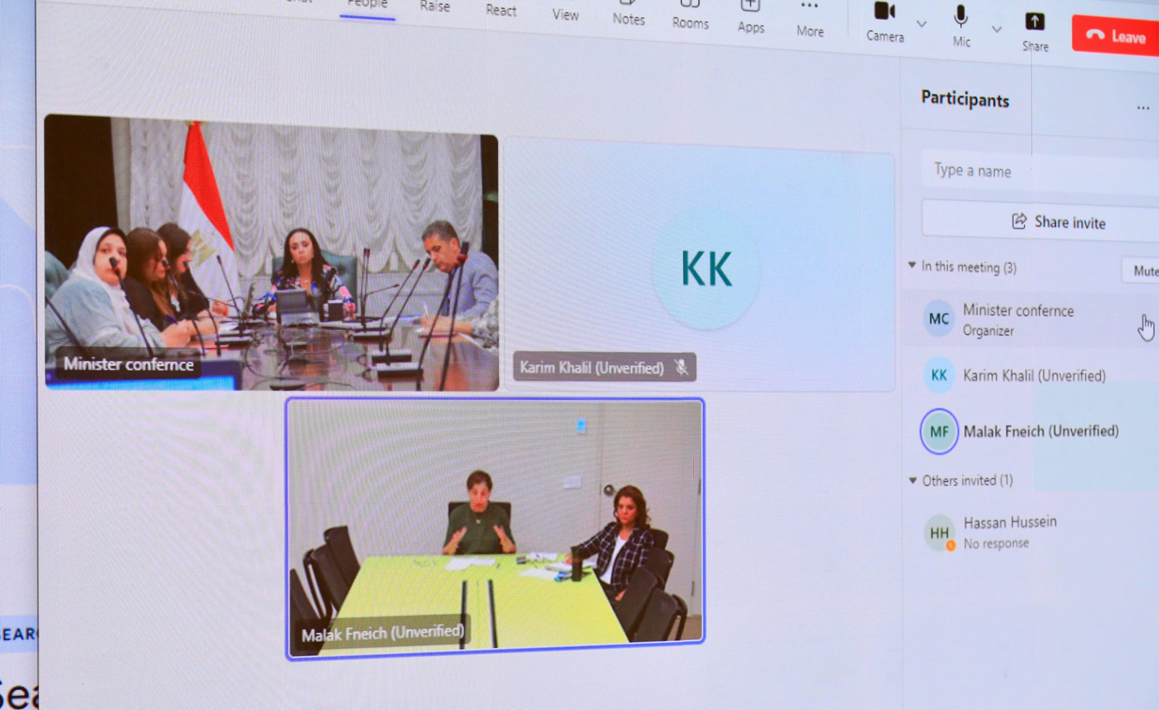Click the Share screen icon
1159x710 pixels.
(x=1034, y=23)
